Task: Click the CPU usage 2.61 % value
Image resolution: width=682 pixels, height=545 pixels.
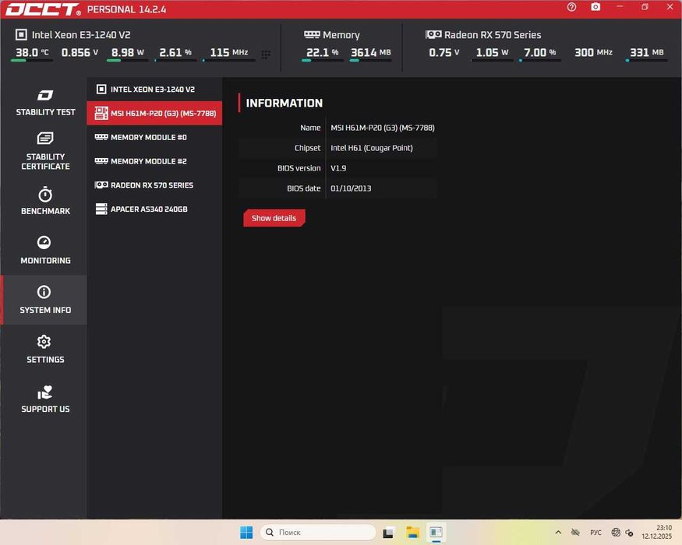Action: [x=175, y=53]
